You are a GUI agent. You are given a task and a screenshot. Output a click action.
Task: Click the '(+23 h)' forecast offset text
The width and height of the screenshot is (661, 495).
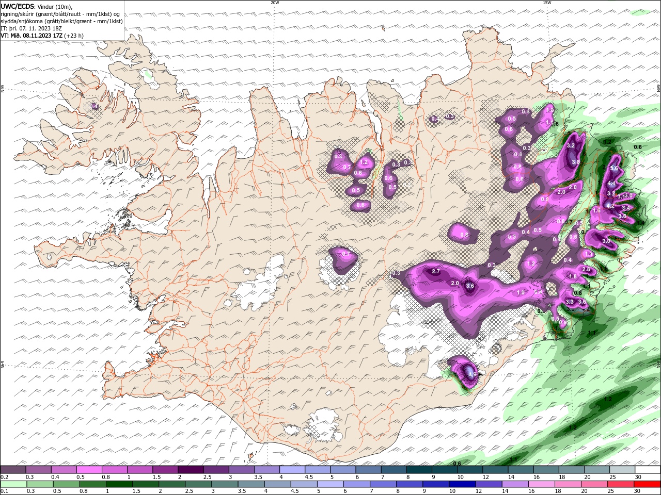coord(74,36)
